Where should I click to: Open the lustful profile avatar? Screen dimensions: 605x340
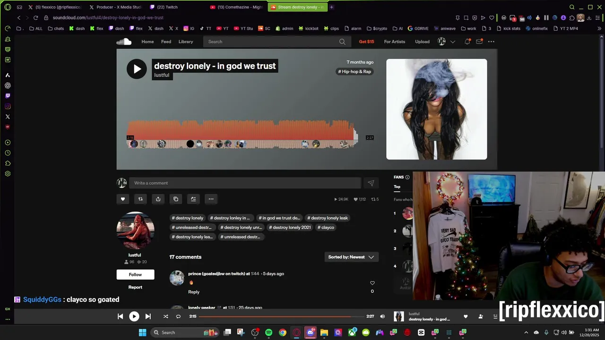point(135,230)
